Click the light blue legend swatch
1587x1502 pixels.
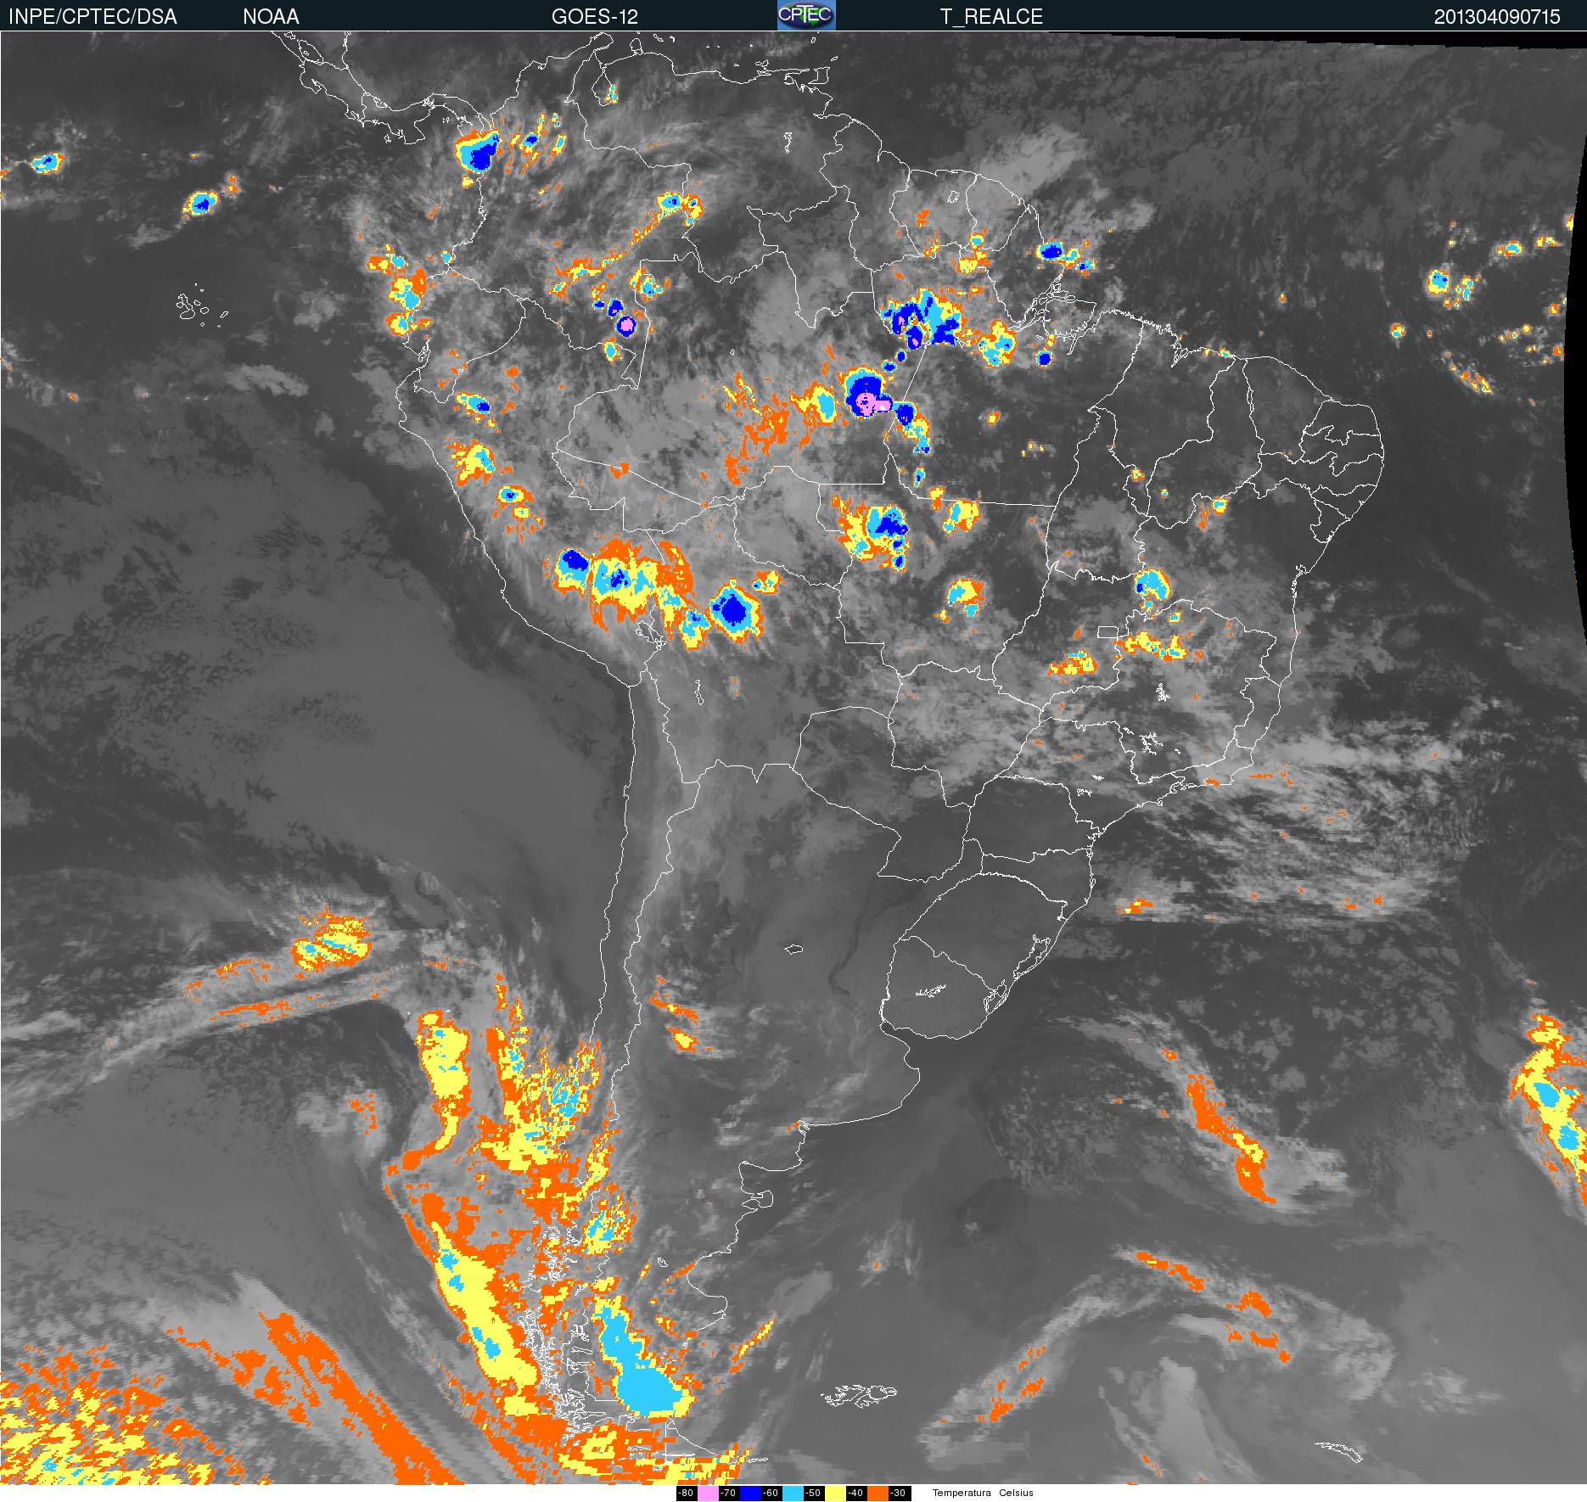793,1493
